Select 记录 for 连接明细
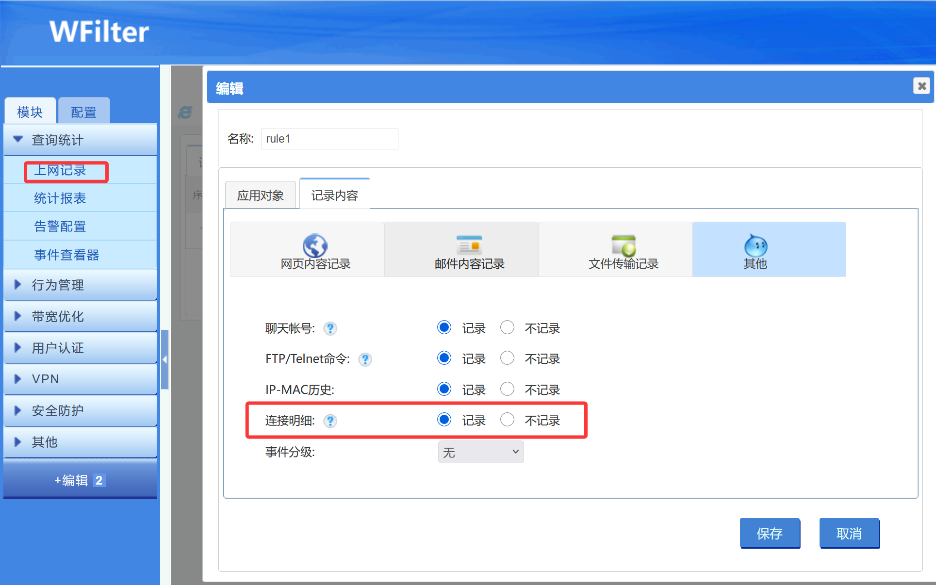Screen dimensions: 936x585 click(444, 420)
